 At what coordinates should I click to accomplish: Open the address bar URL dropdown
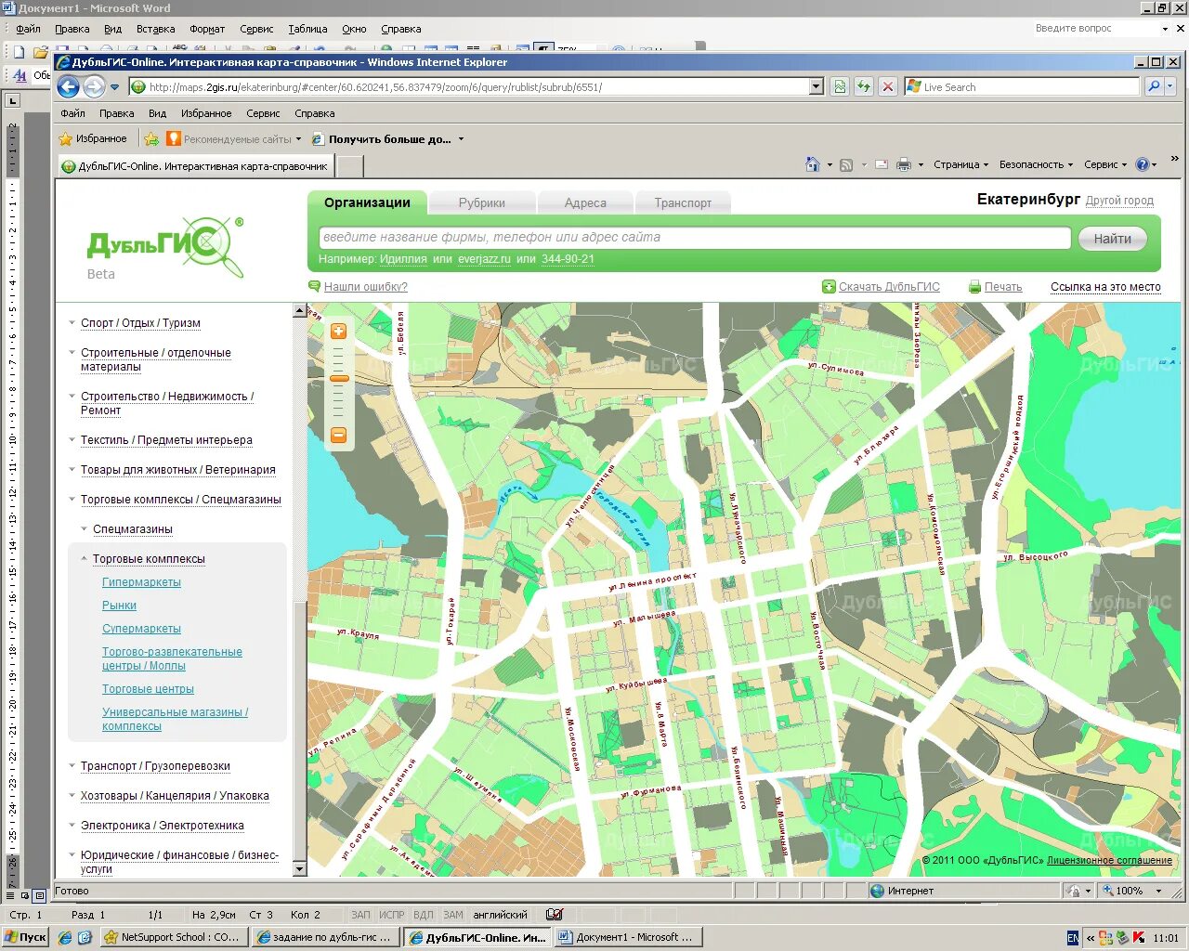[817, 86]
